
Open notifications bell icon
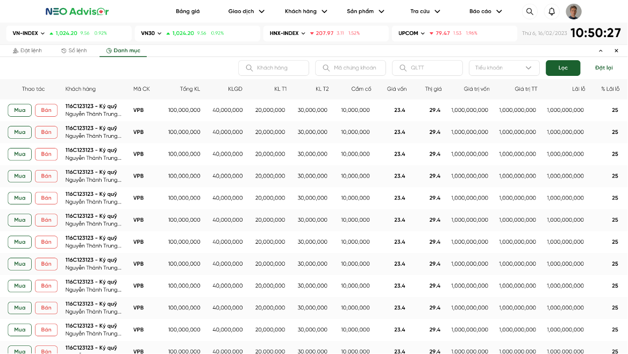pyautogui.click(x=552, y=11)
